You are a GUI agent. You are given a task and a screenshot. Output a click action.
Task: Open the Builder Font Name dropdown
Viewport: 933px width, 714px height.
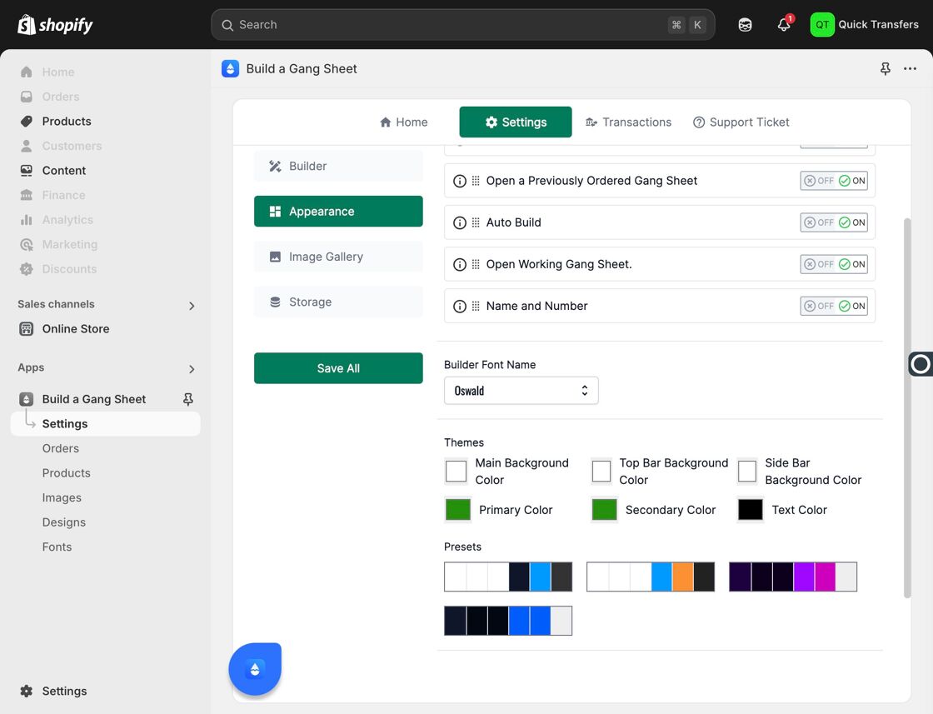click(x=521, y=391)
